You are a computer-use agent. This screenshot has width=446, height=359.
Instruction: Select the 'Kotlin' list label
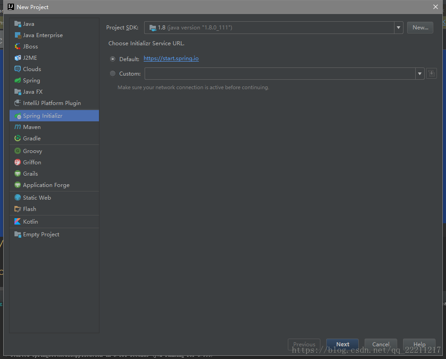click(x=30, y=221)
